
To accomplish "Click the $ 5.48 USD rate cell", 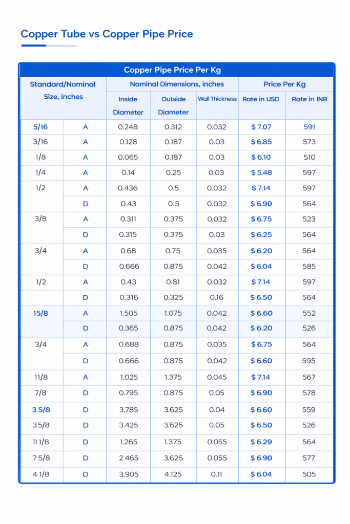I will click(x=261, y=173).
